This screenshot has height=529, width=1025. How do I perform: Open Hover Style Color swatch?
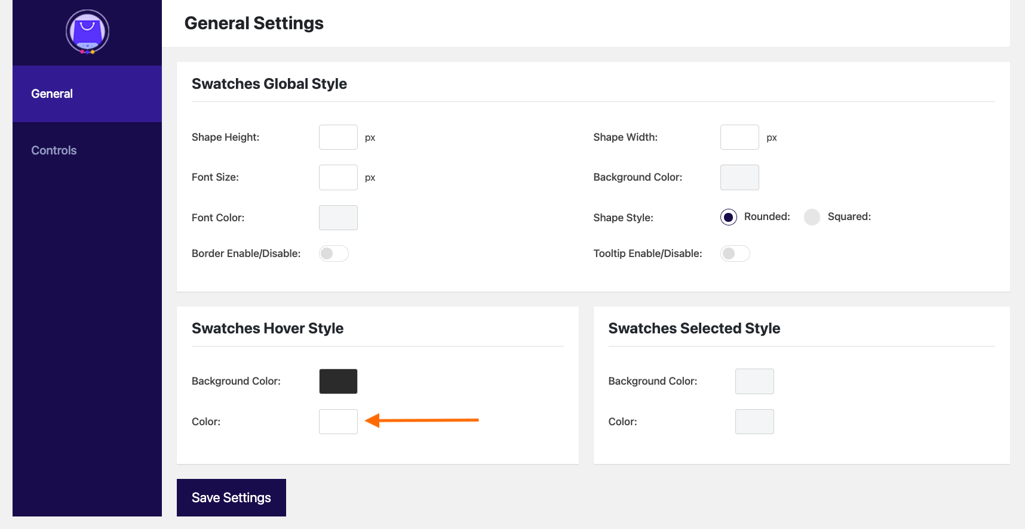coord(338,422)
